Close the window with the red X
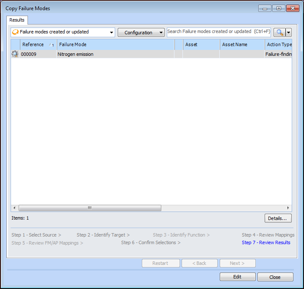This screenshot has height=289, width=304. coord(293,8)
